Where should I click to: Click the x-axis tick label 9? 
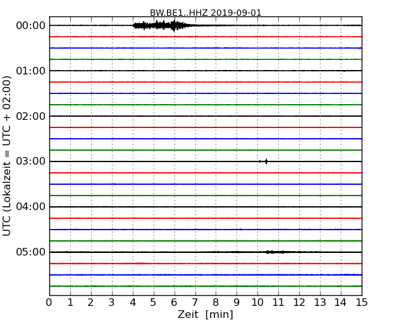[x=236, y=302]
